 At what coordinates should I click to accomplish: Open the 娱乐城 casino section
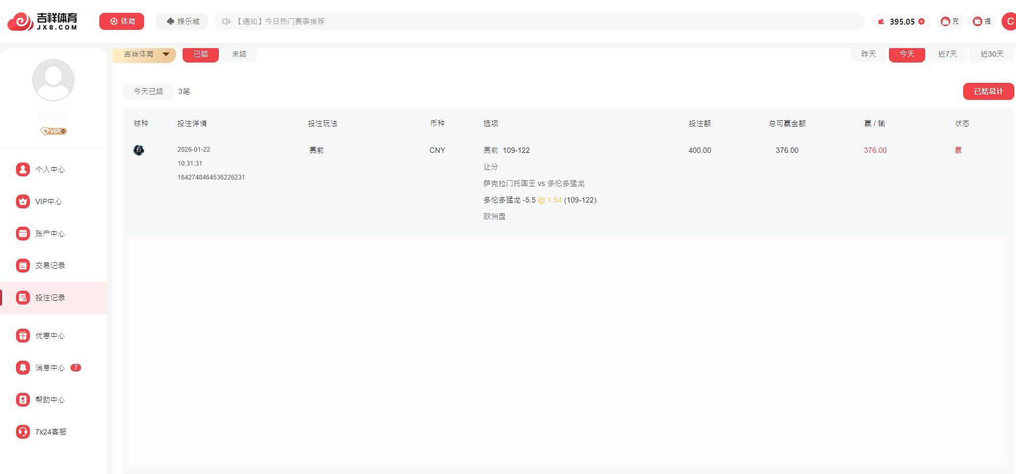tap(183, 21)
